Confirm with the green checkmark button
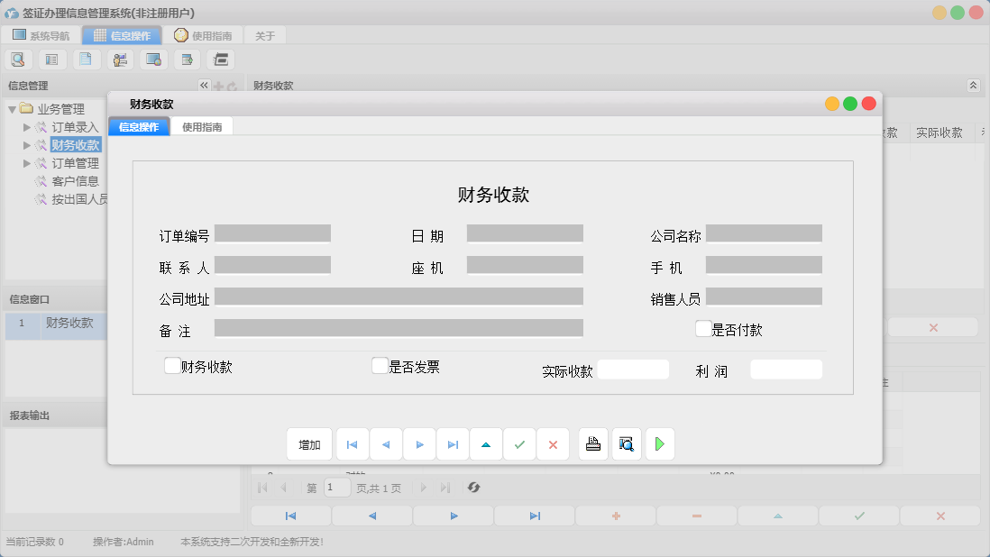This screenshot has width=990, height=557. click(519, 443)
